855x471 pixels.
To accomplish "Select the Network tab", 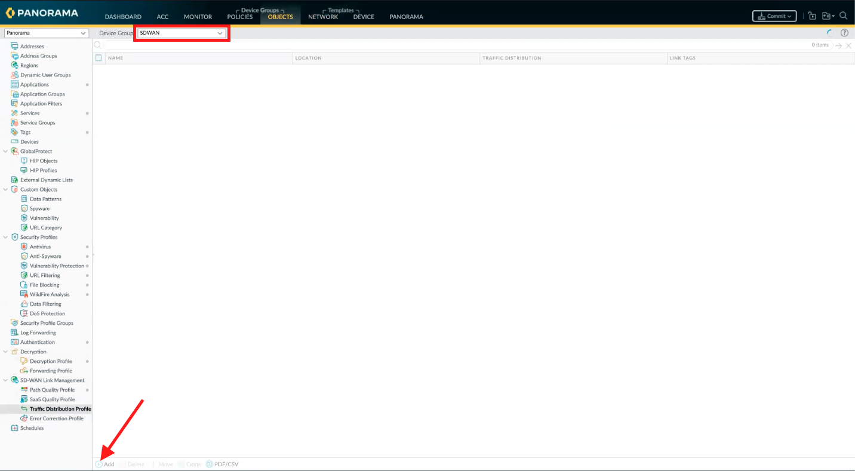I will point(323,17).
